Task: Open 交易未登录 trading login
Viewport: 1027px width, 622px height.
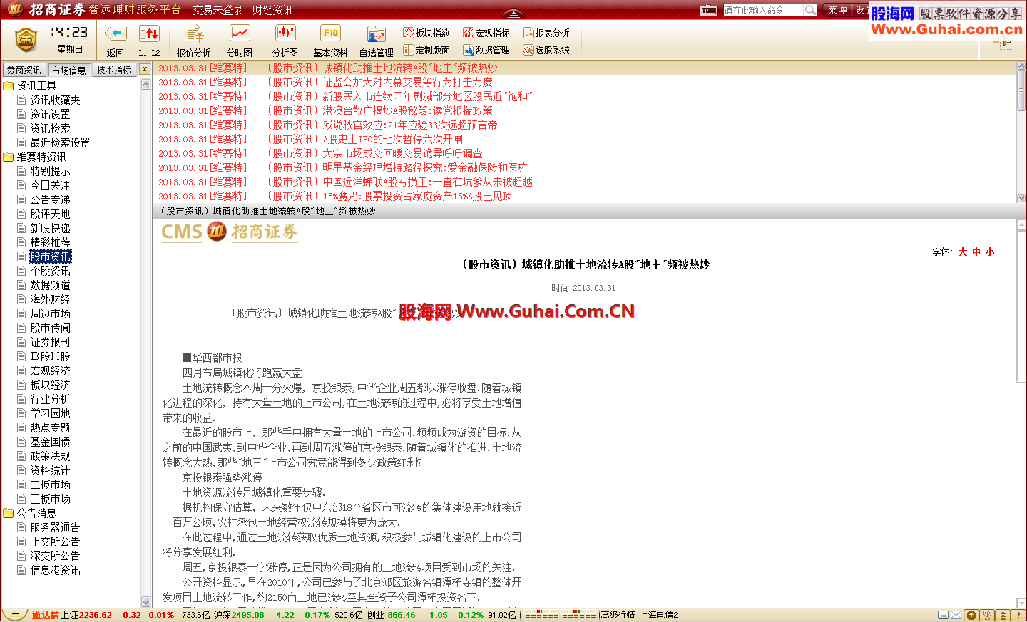Action: (x=218, y=10)
